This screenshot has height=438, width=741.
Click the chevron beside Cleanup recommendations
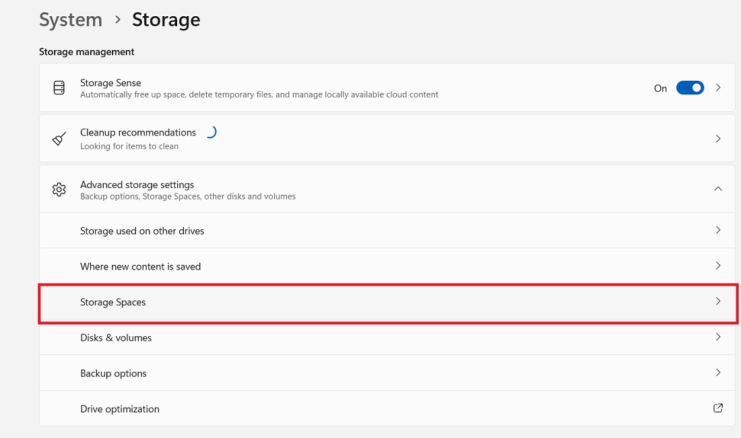point(717,138)
